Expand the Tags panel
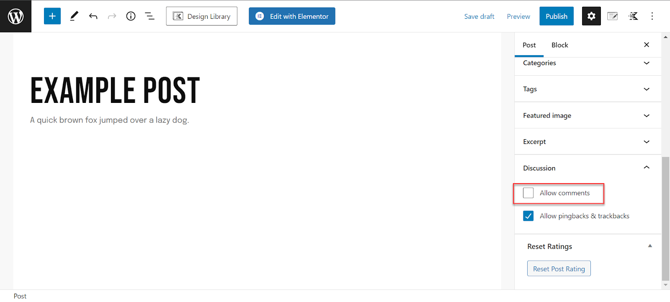The width and height of the screenshot is (670, 302). (x=588, y=89)
